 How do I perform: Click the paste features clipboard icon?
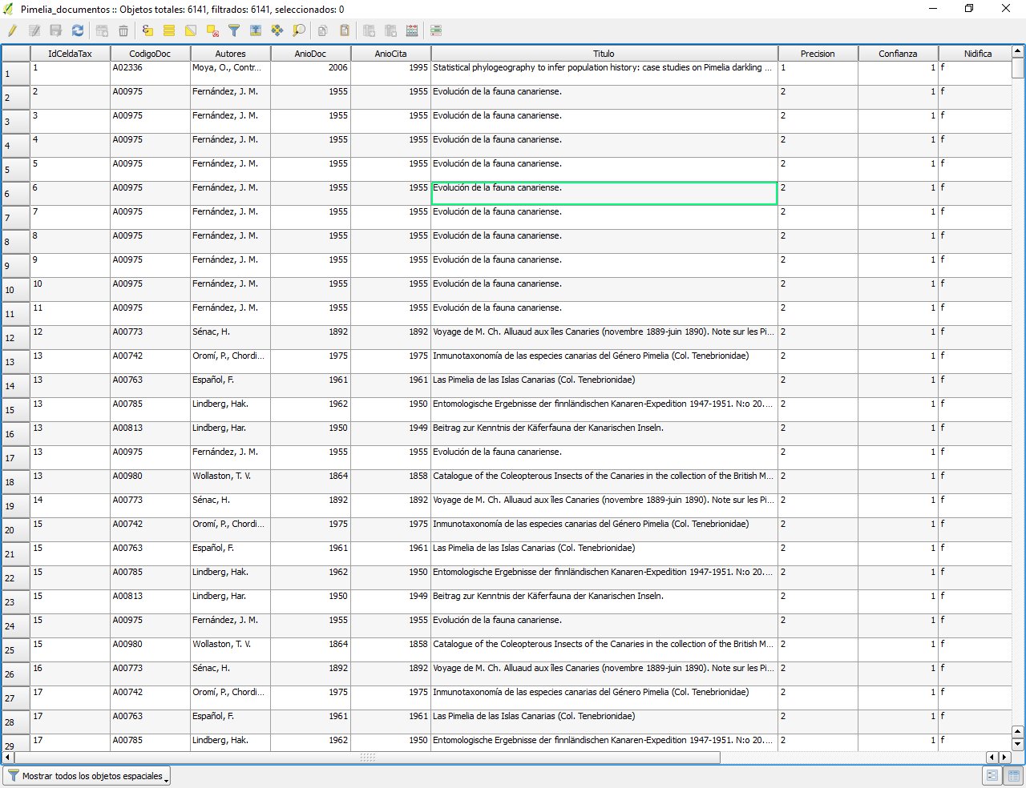point(345,30)
